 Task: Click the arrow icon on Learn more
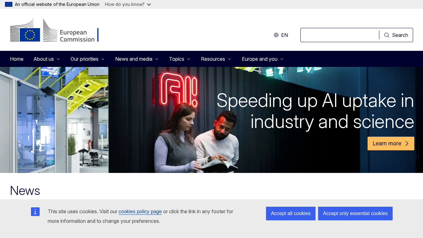tap(407, 143)
